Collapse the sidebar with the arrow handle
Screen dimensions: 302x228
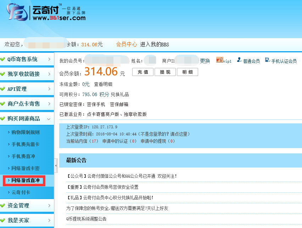click(56, 165)
